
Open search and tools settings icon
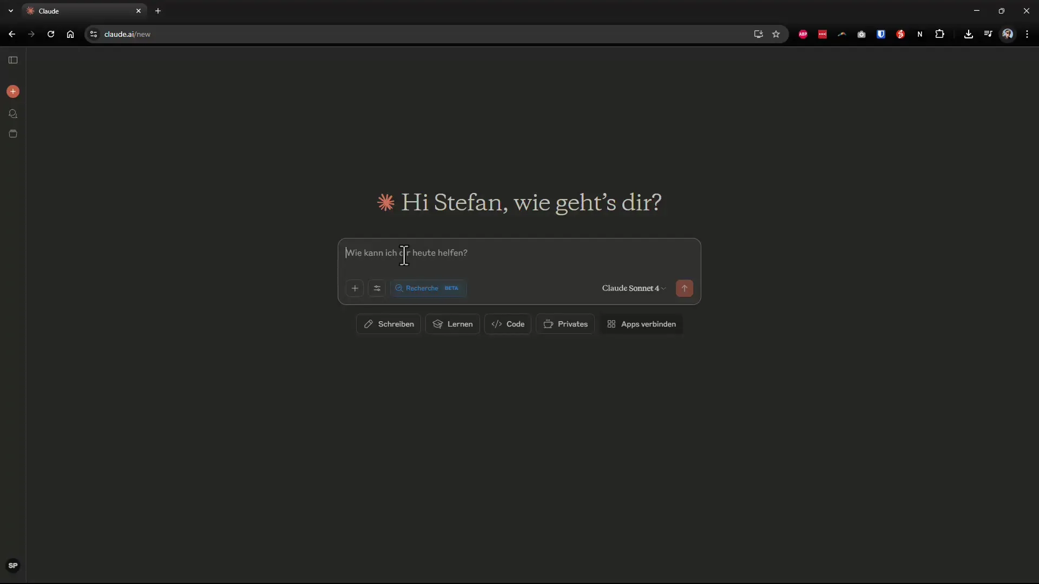[377, 288]
